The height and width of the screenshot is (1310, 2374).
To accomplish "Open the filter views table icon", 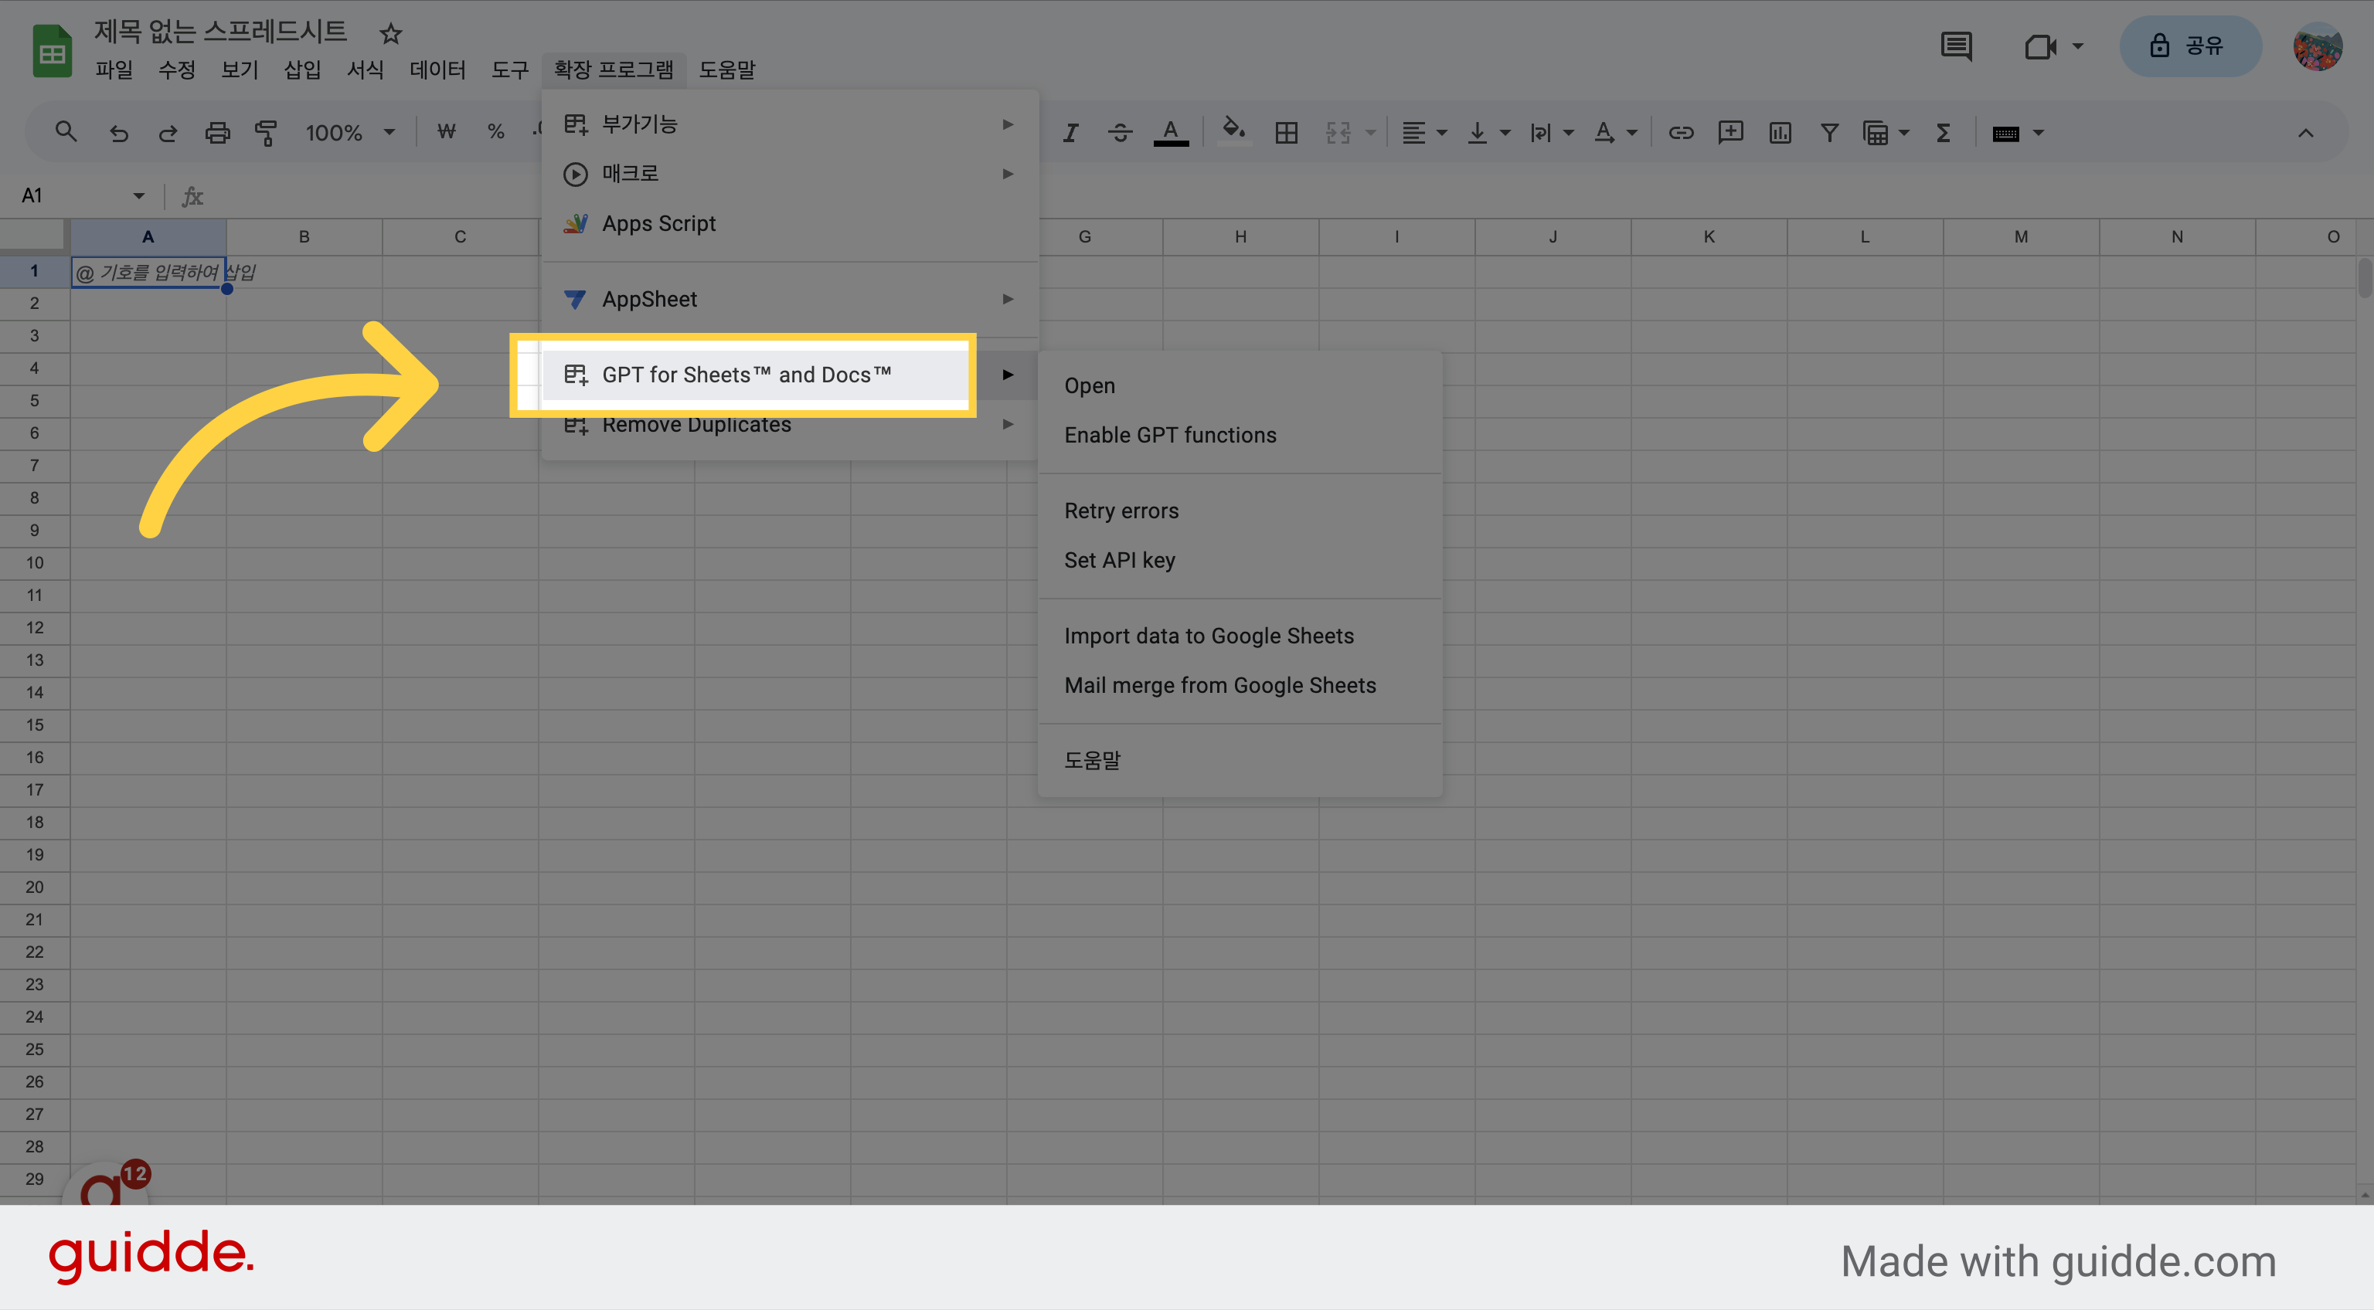I will (x=1876, y=133).
